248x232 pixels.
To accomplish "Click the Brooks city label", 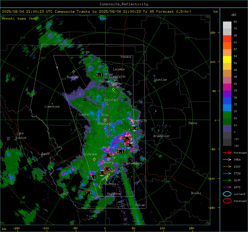I will pyautogui.click(x=196, y=193).
